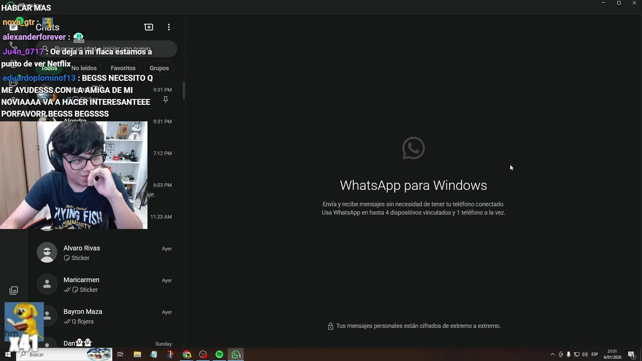The height and width of the screenshot is (361, 642).
Task: Open the taskbar clock showing 21:31
Action: tap(612, 354)
